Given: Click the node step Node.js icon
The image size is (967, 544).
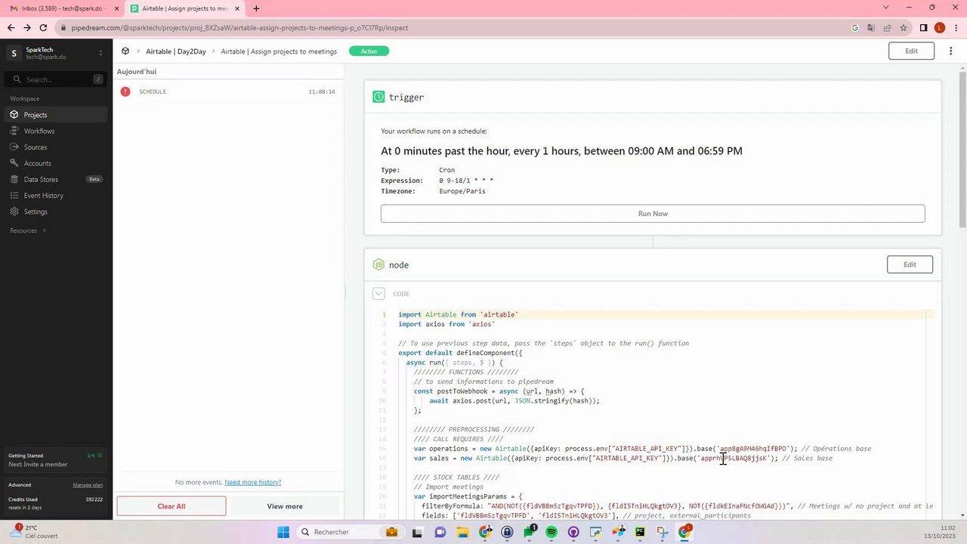Looking at the screenshot, I should (378, 264).
